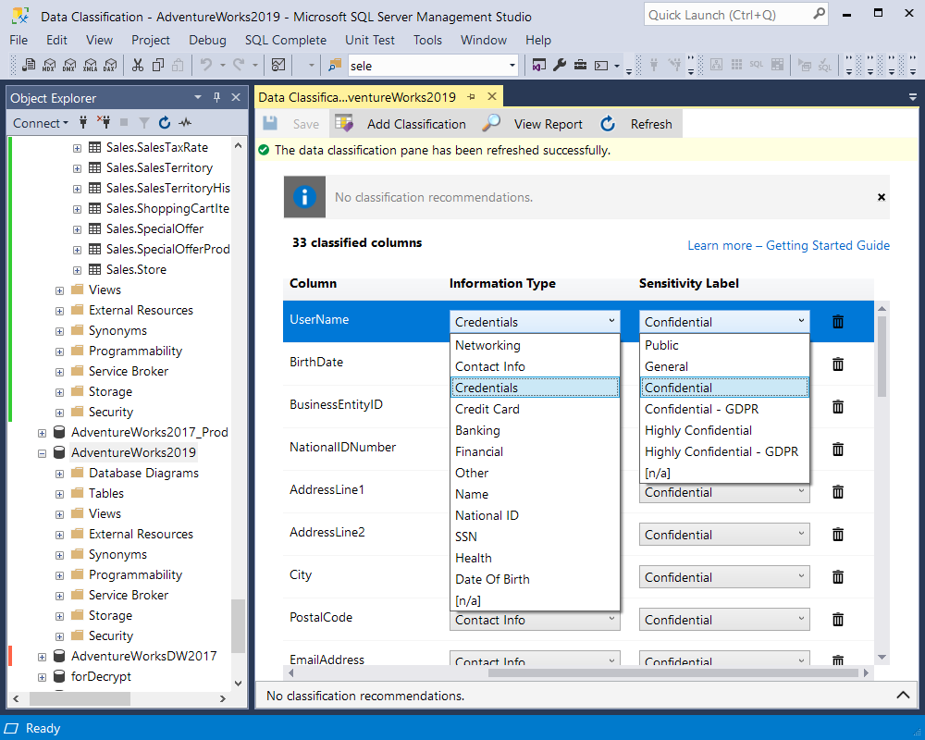Open AddressLine2 Sensitivity Label dropdown
The image size is (925, 740).
click(x=724, y=535)
